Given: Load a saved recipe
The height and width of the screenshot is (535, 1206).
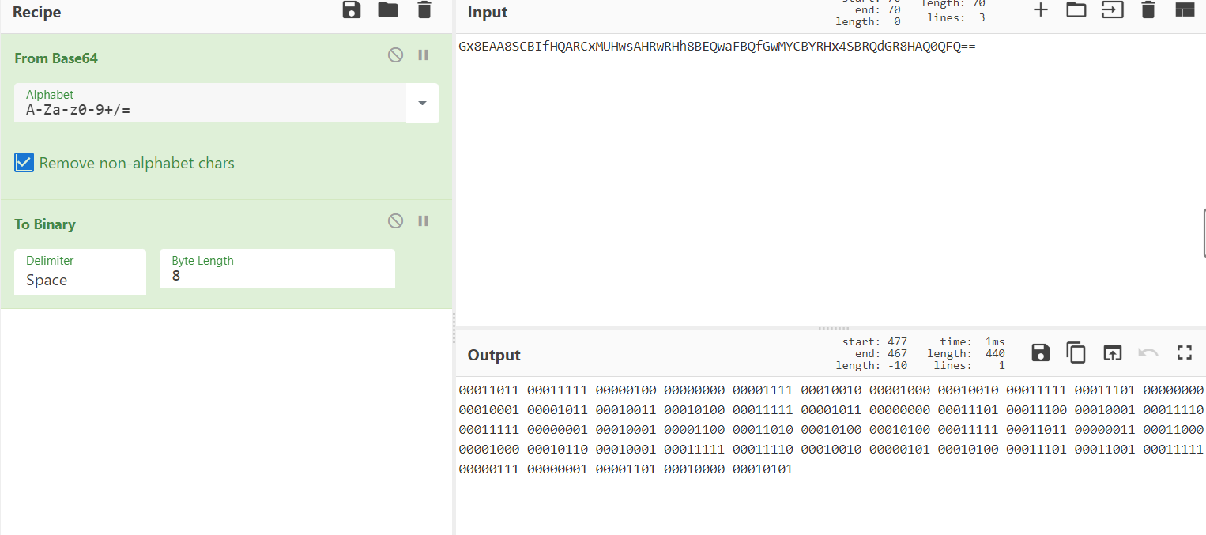Looking at the screenshot, I should (387, 10).
